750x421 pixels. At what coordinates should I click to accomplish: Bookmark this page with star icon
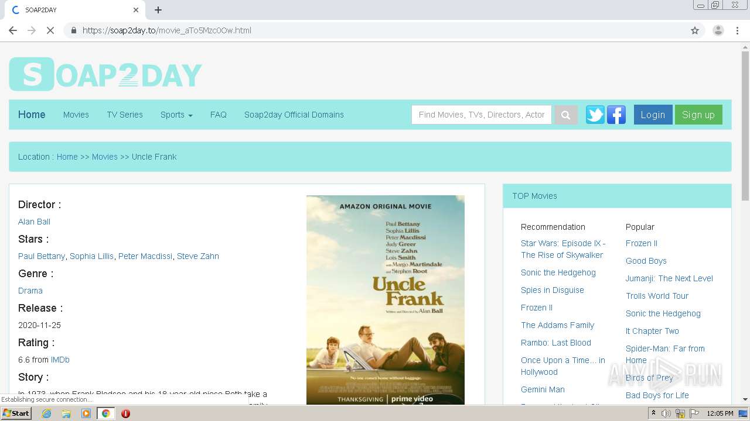coord(695,30)
